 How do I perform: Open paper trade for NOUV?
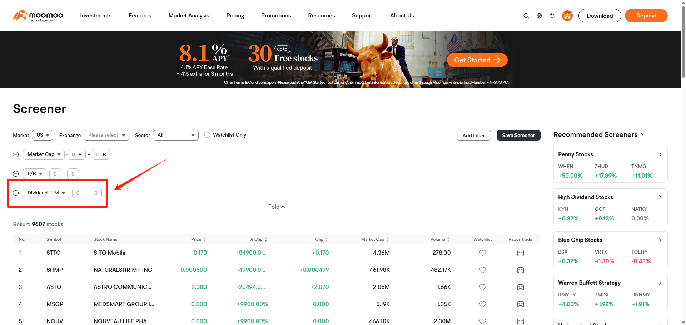pyautogui.click(x=521, y=321)
